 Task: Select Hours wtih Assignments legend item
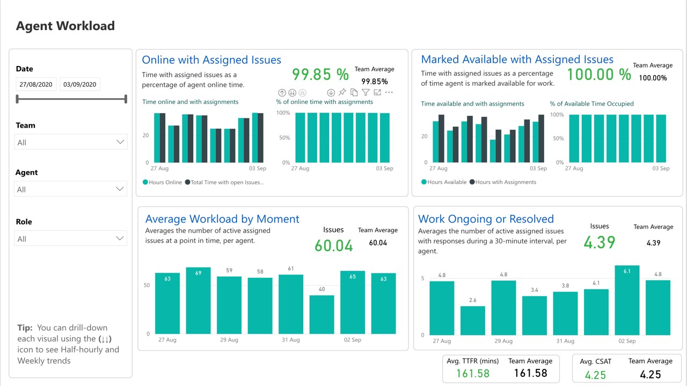pyautogui.click(x=503, y=182)
